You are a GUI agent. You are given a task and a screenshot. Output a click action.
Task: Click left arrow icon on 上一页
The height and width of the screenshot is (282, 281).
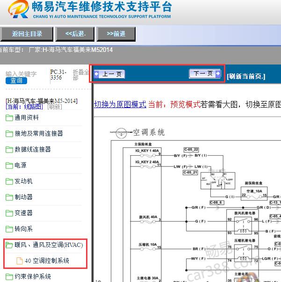[x=96, y=74]
